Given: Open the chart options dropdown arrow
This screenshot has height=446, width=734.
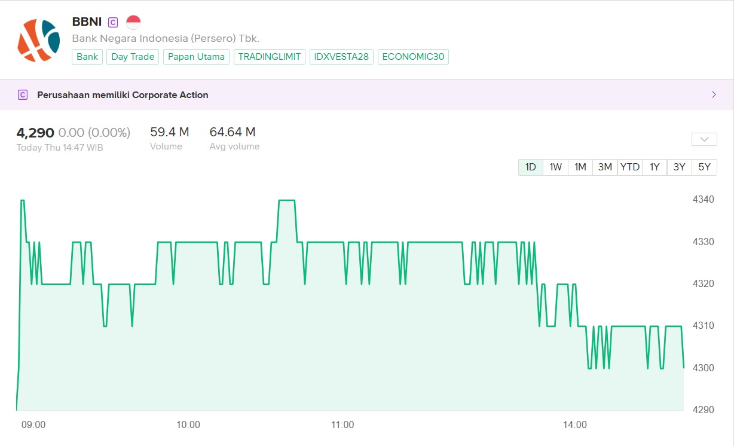Looking at the screenshot, I should pos(704,139).
